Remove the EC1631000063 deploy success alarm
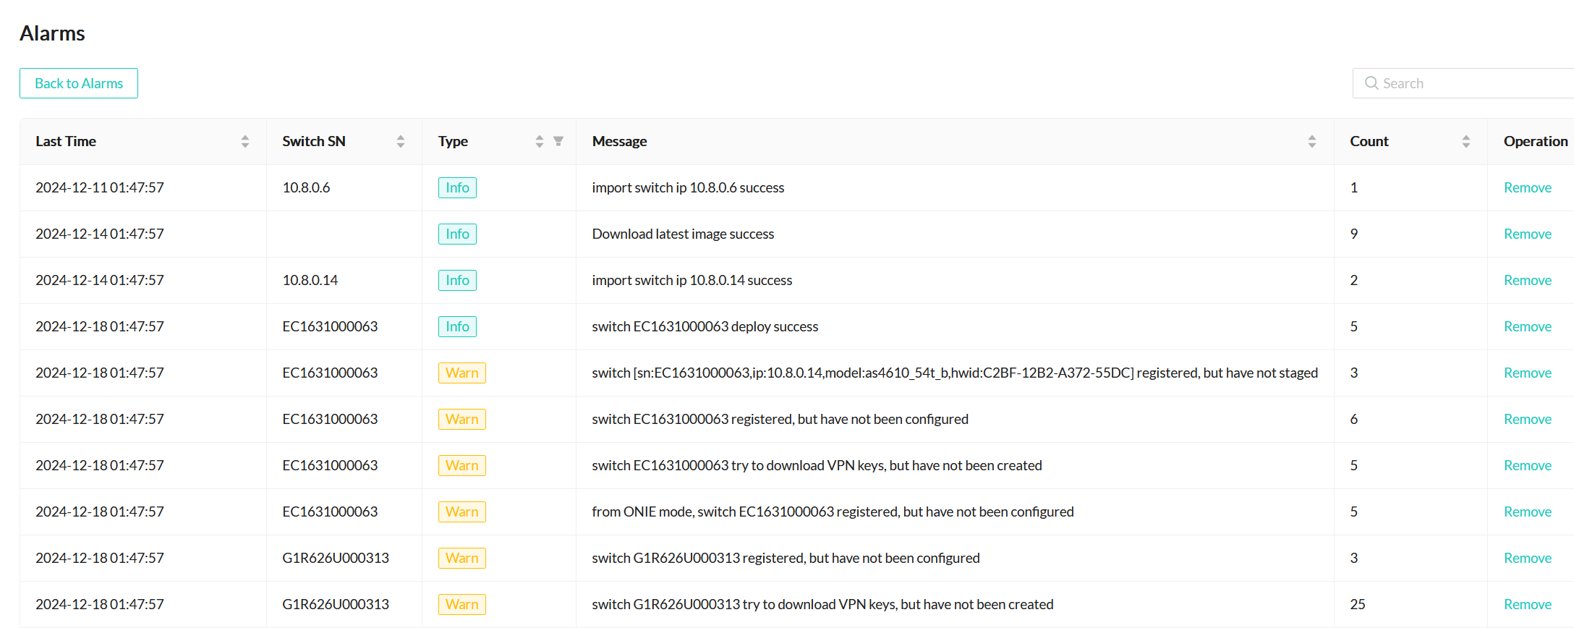This screenshot has height=628, width=1574. click(1527, 327)
